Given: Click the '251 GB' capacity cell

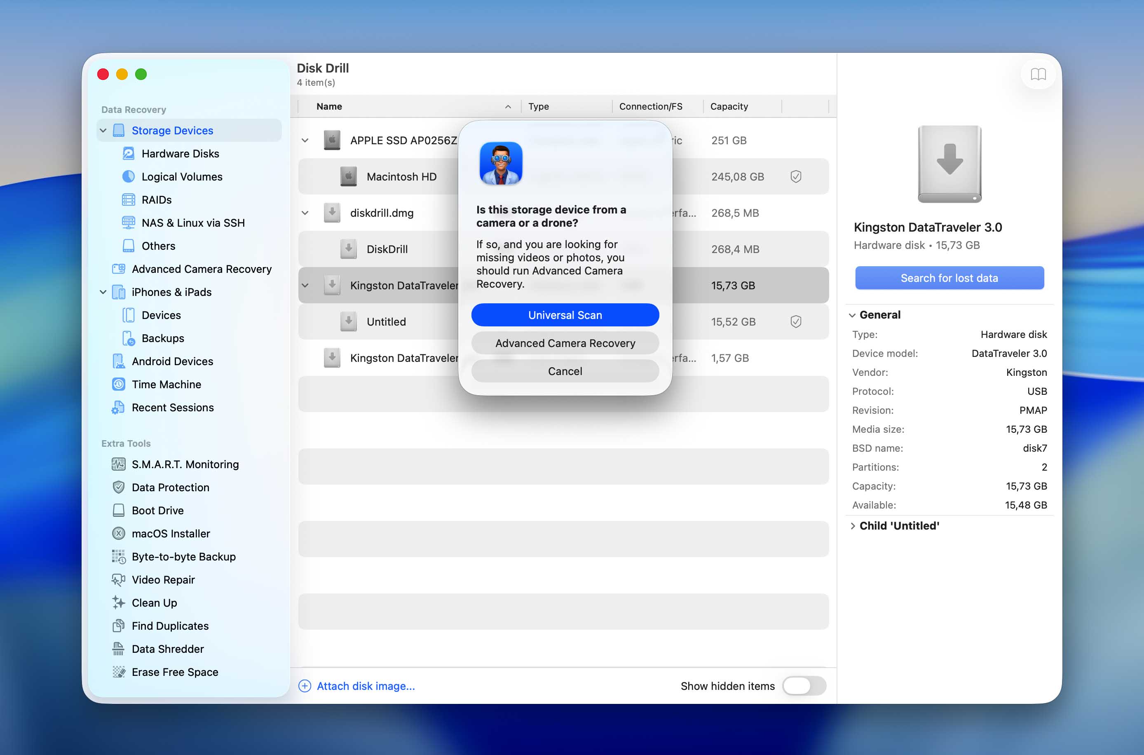Looking at the screenshot, I should [729, 141].
